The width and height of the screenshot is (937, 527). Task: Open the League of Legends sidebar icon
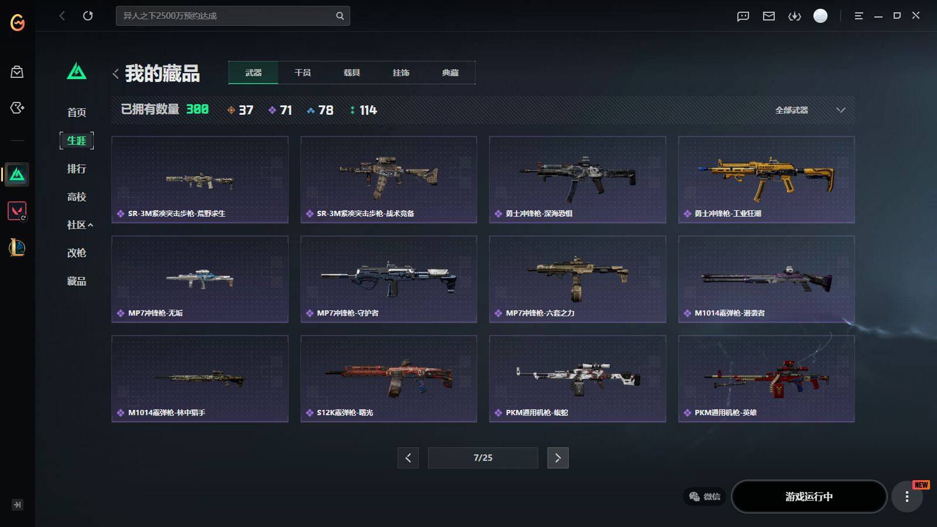click(17, 248)
